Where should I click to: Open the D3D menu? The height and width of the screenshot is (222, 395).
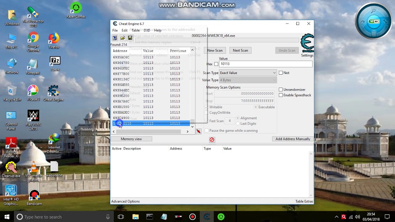point(147,30)
